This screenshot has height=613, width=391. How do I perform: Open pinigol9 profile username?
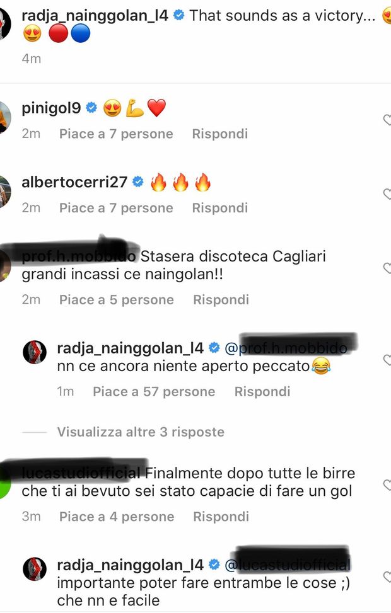(x=51, y=108)
